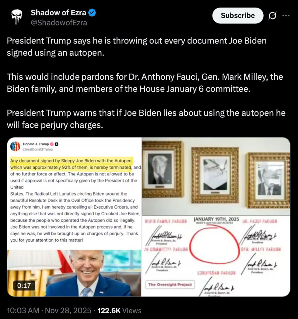Click the skull profile avatar

16,17
